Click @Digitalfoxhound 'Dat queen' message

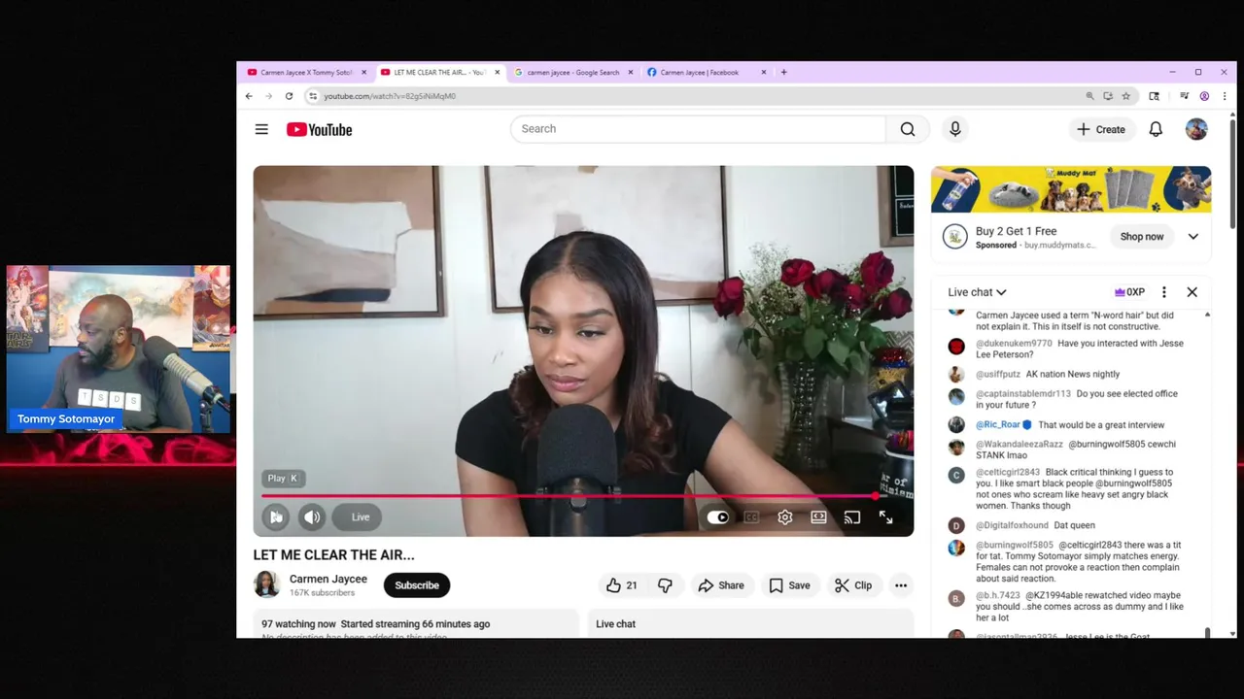[x=1035, y=525]
